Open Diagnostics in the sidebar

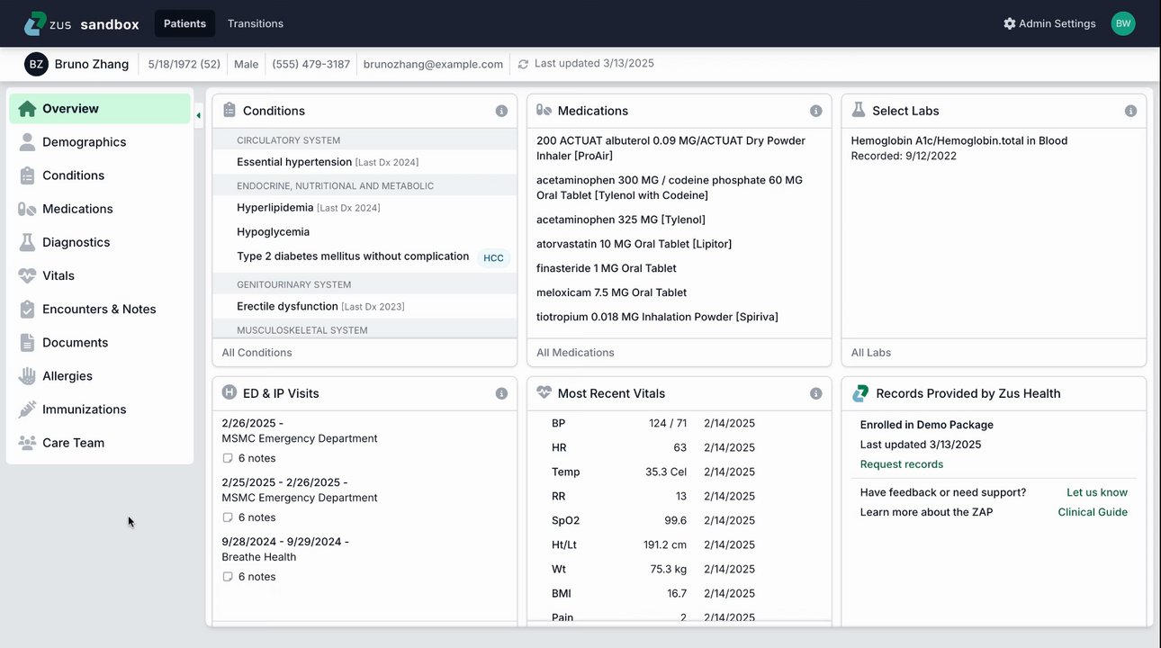coord(76,242)
